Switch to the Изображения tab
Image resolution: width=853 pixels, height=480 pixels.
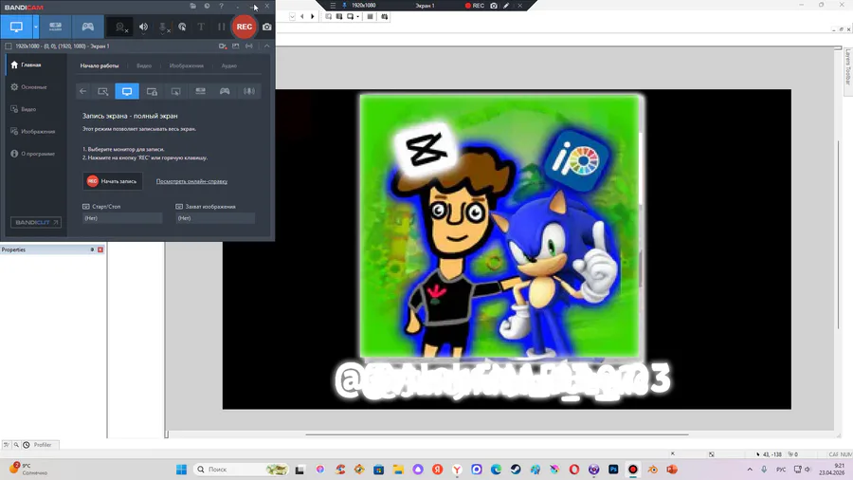point(187,65)
